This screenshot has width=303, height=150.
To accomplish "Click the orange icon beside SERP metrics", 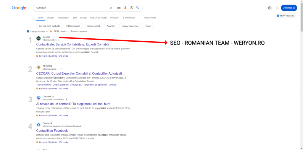I will point(51,31).
